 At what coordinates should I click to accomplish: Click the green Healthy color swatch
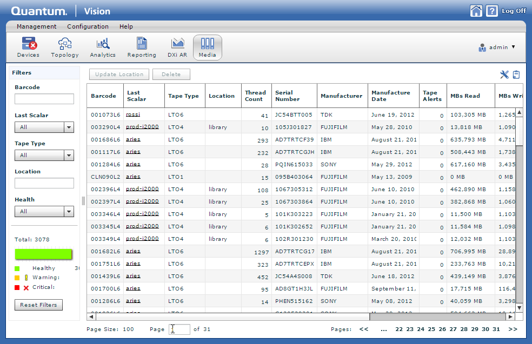17,268
